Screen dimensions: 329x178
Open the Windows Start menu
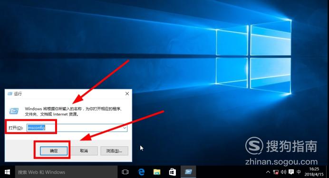coord(7,172)
